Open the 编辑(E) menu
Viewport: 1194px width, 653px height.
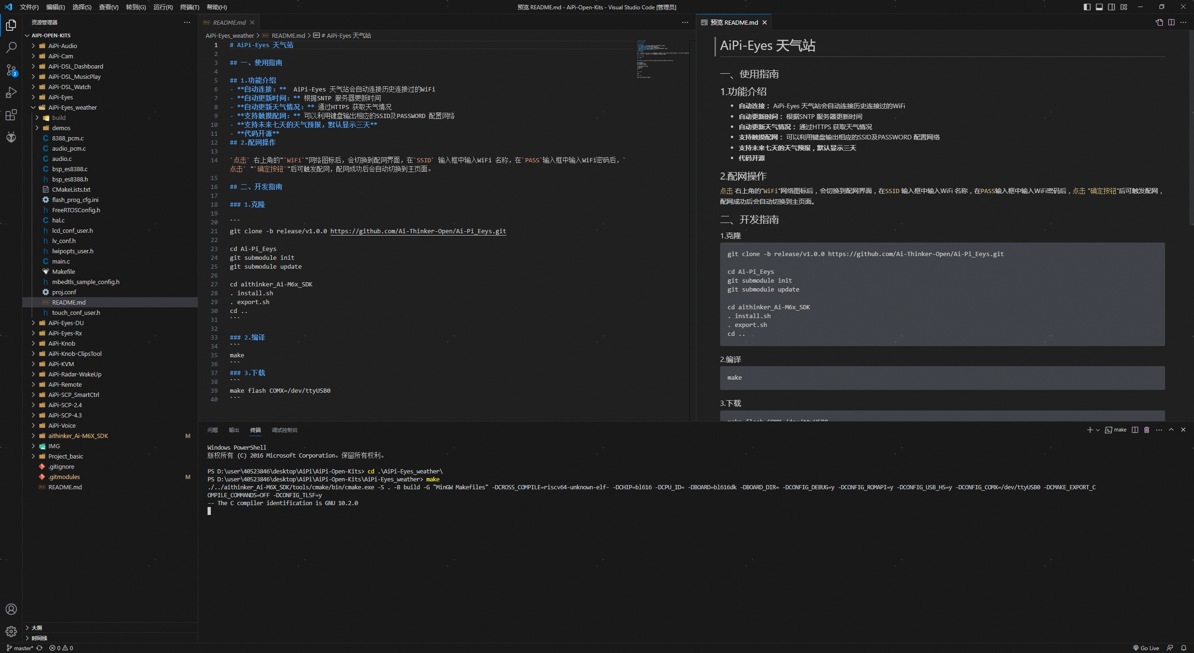pos(56,7)
